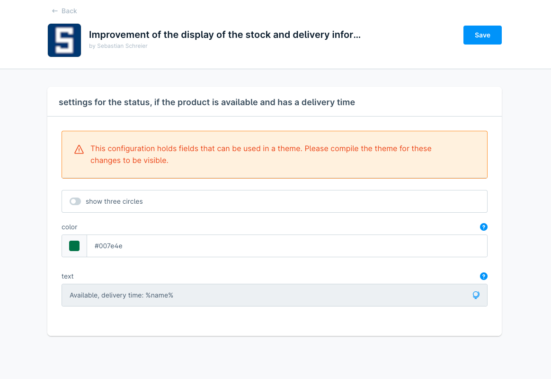Screen dimensions: 551x379
Task: Click the "color" field label
Action: [x=70, y=227]
